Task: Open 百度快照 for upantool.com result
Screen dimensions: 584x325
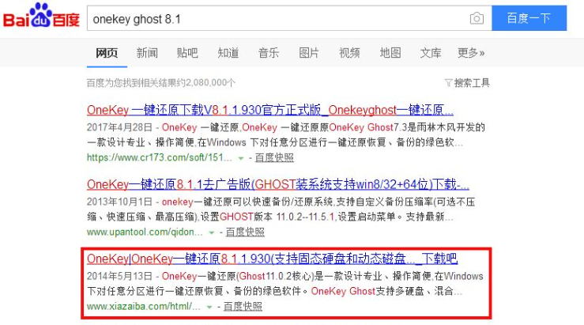Action: 245,232
